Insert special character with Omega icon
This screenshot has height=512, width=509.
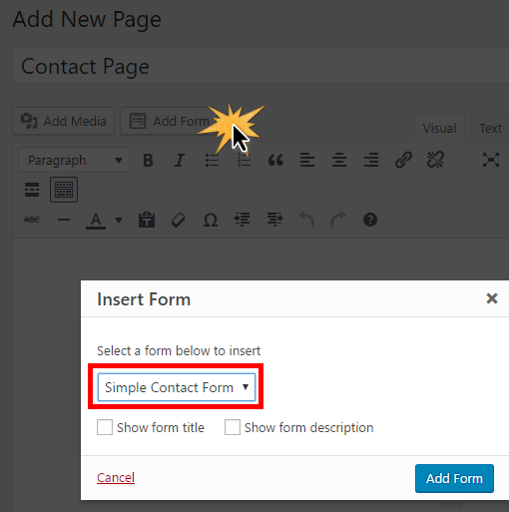[211, 220]
